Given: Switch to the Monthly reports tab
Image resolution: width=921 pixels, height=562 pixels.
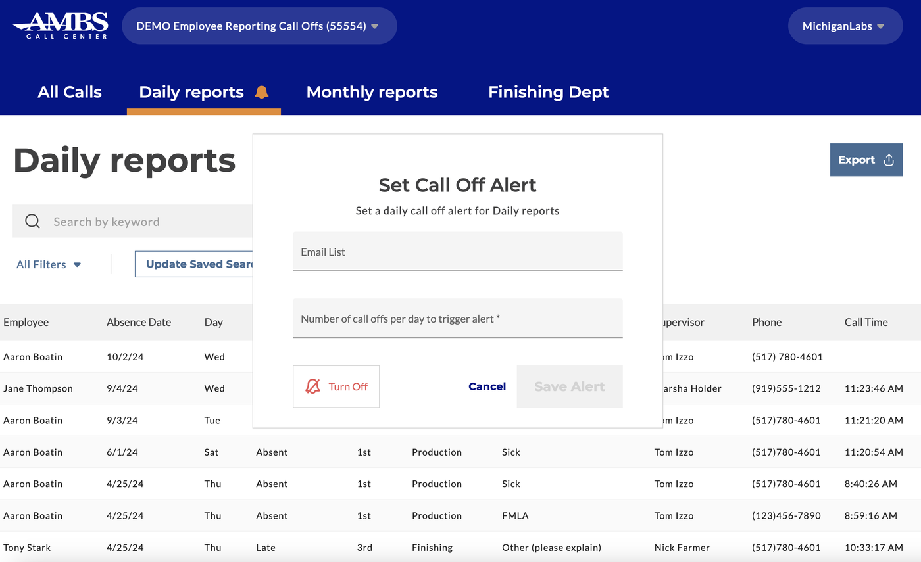Looking at the screenshot, I should coord(372,92).
